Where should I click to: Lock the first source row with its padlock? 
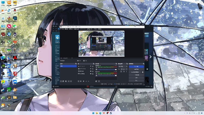93,66
